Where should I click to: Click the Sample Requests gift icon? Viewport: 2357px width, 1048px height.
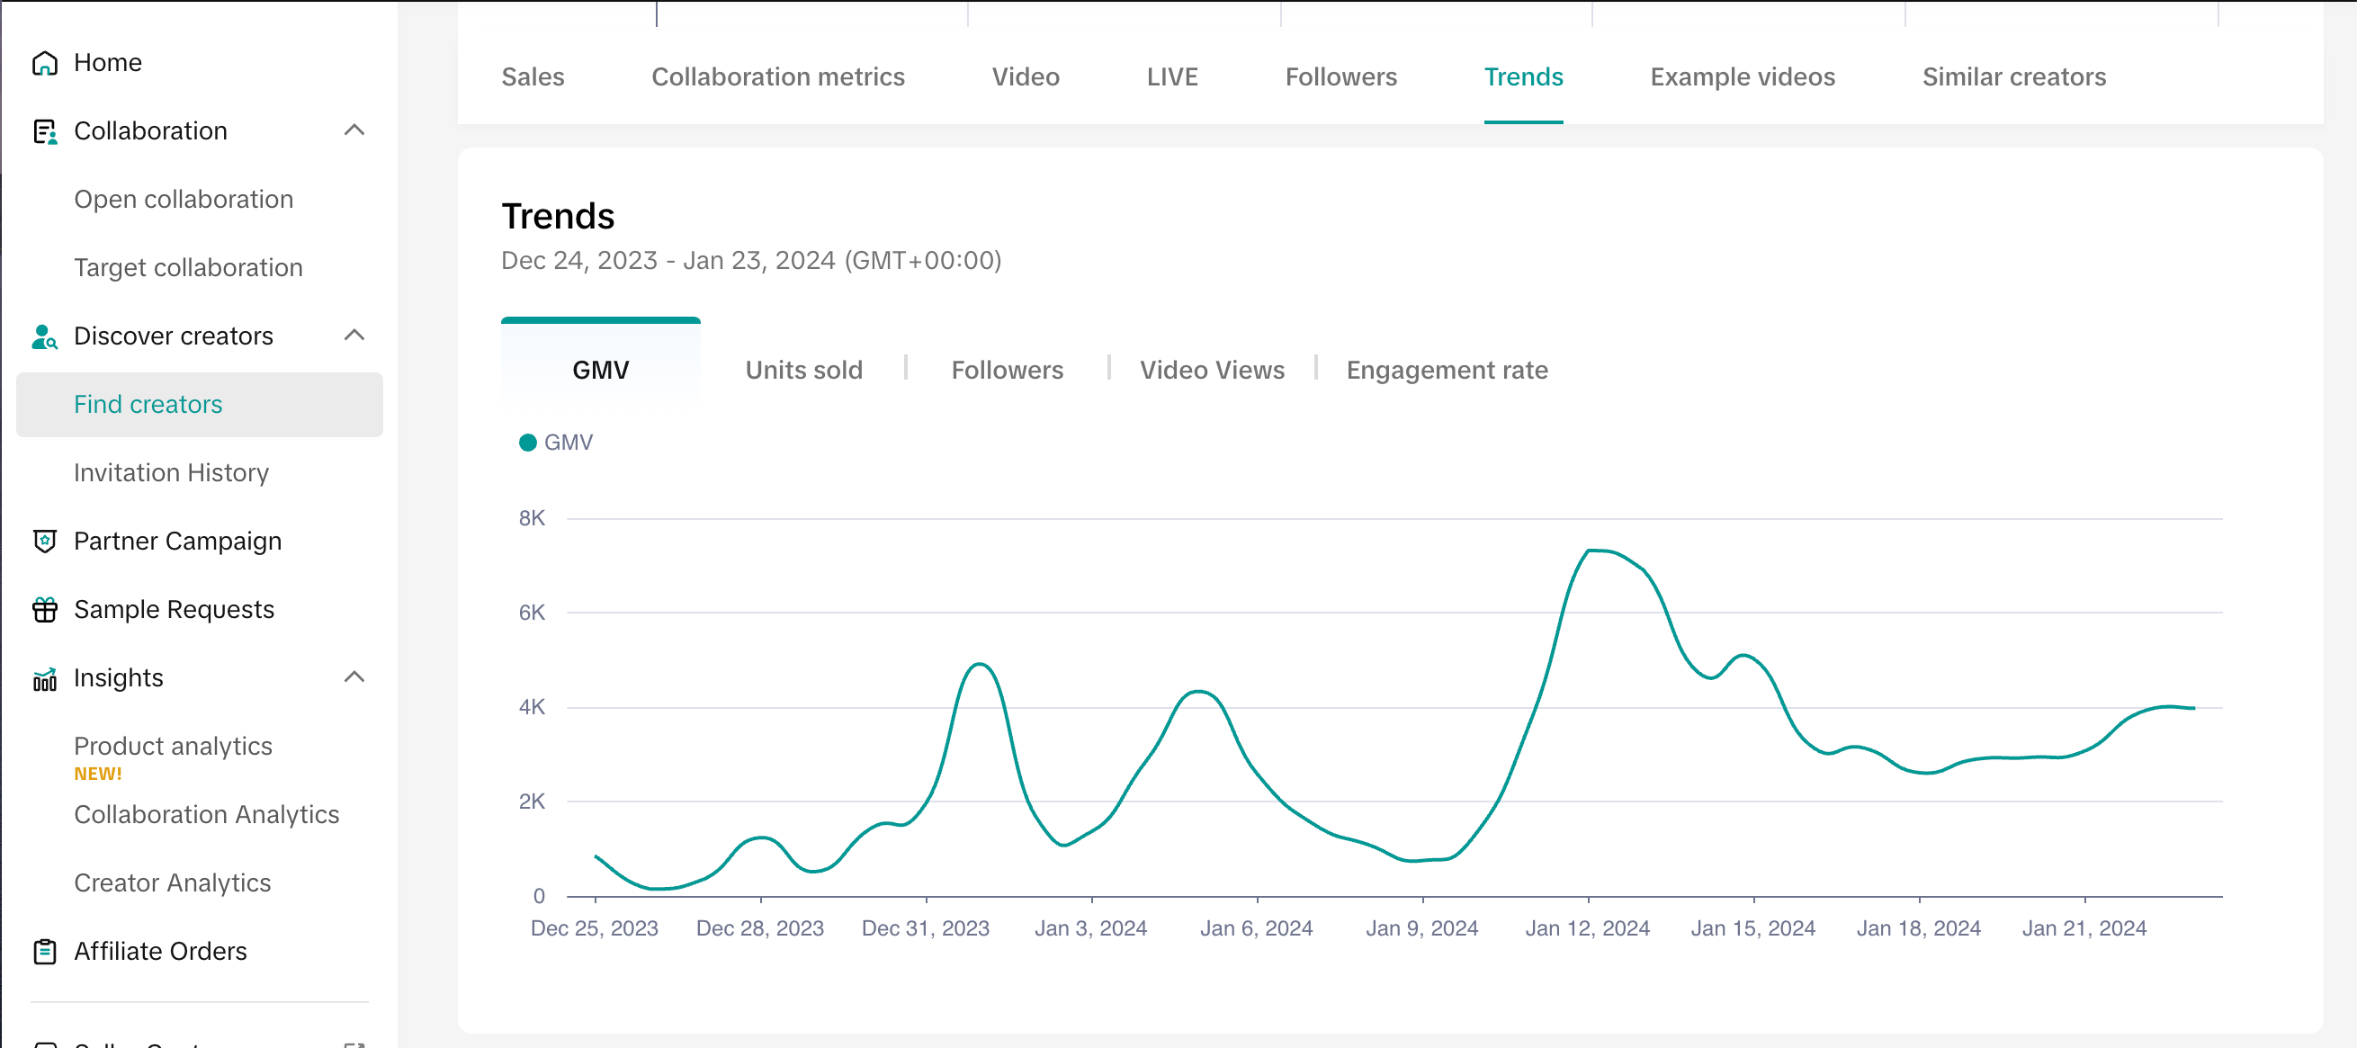44,610
